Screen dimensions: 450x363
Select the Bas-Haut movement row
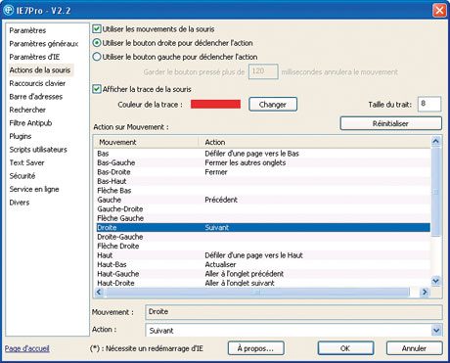pos(263,181)
